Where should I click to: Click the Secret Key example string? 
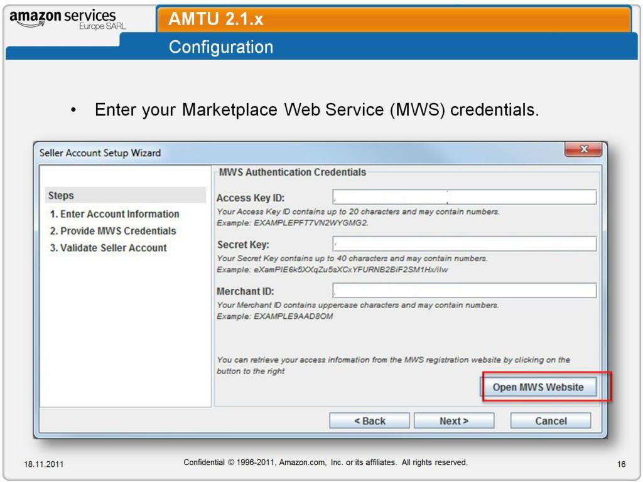(x=350, y=270)
